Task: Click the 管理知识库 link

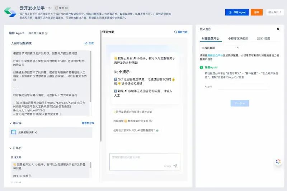Action: coord(88,123)
